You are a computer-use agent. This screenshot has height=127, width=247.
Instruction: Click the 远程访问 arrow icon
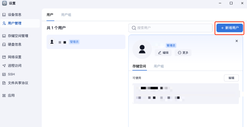(4, 66)
